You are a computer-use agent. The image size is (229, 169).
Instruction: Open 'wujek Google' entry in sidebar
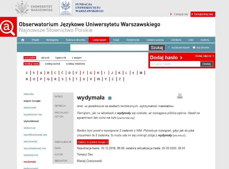(32, 101)
